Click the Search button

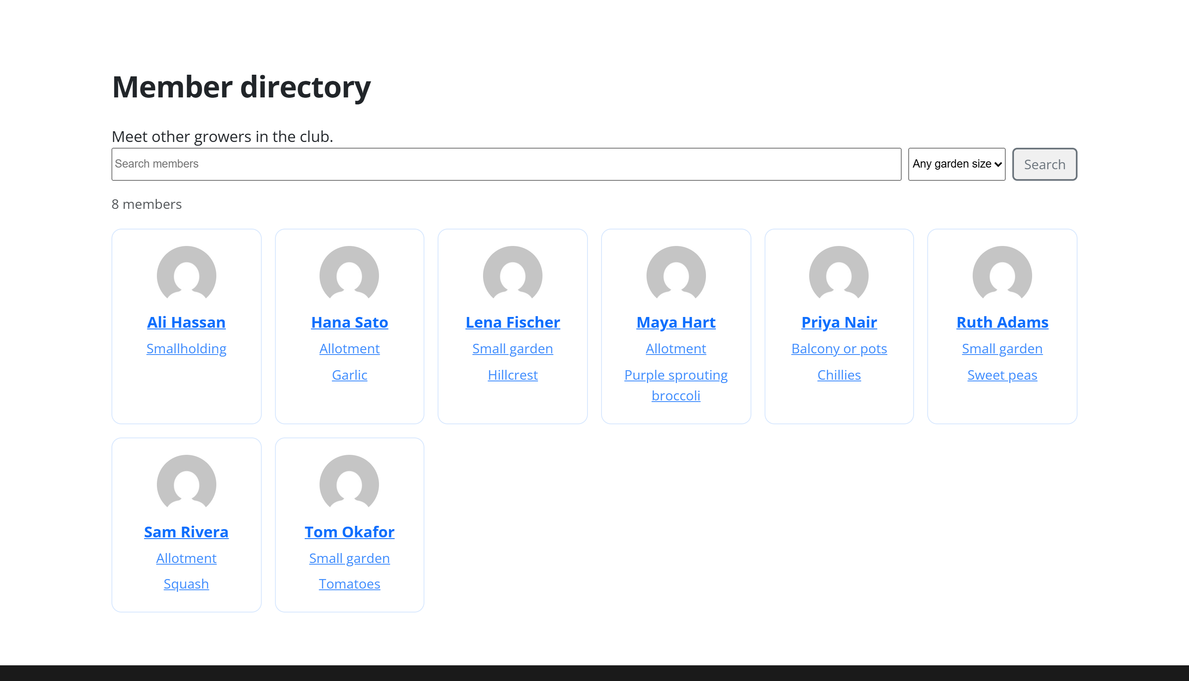pos(1045,164)
